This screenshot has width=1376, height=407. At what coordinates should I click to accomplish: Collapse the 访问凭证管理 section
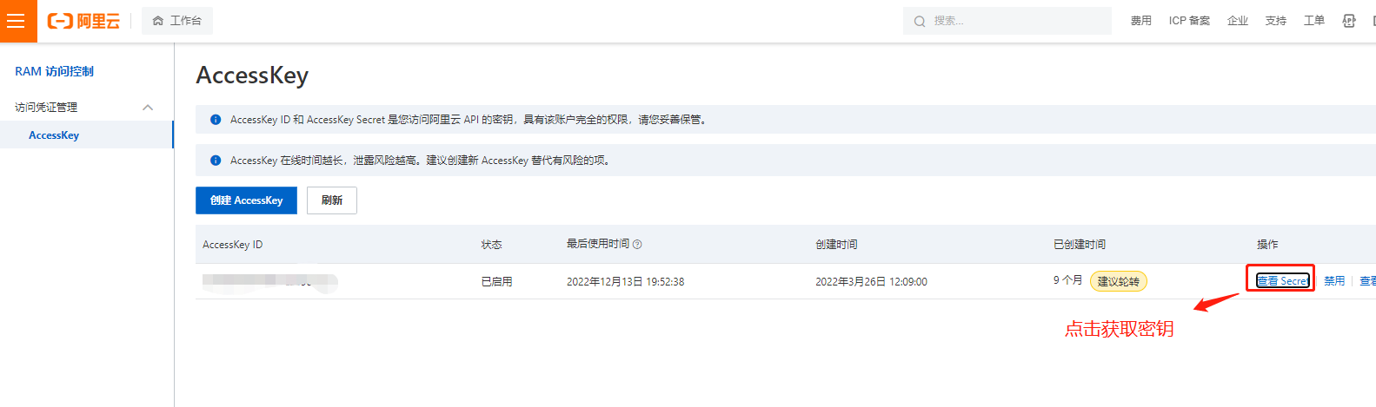pyautogui.click(x=148, y=108)
